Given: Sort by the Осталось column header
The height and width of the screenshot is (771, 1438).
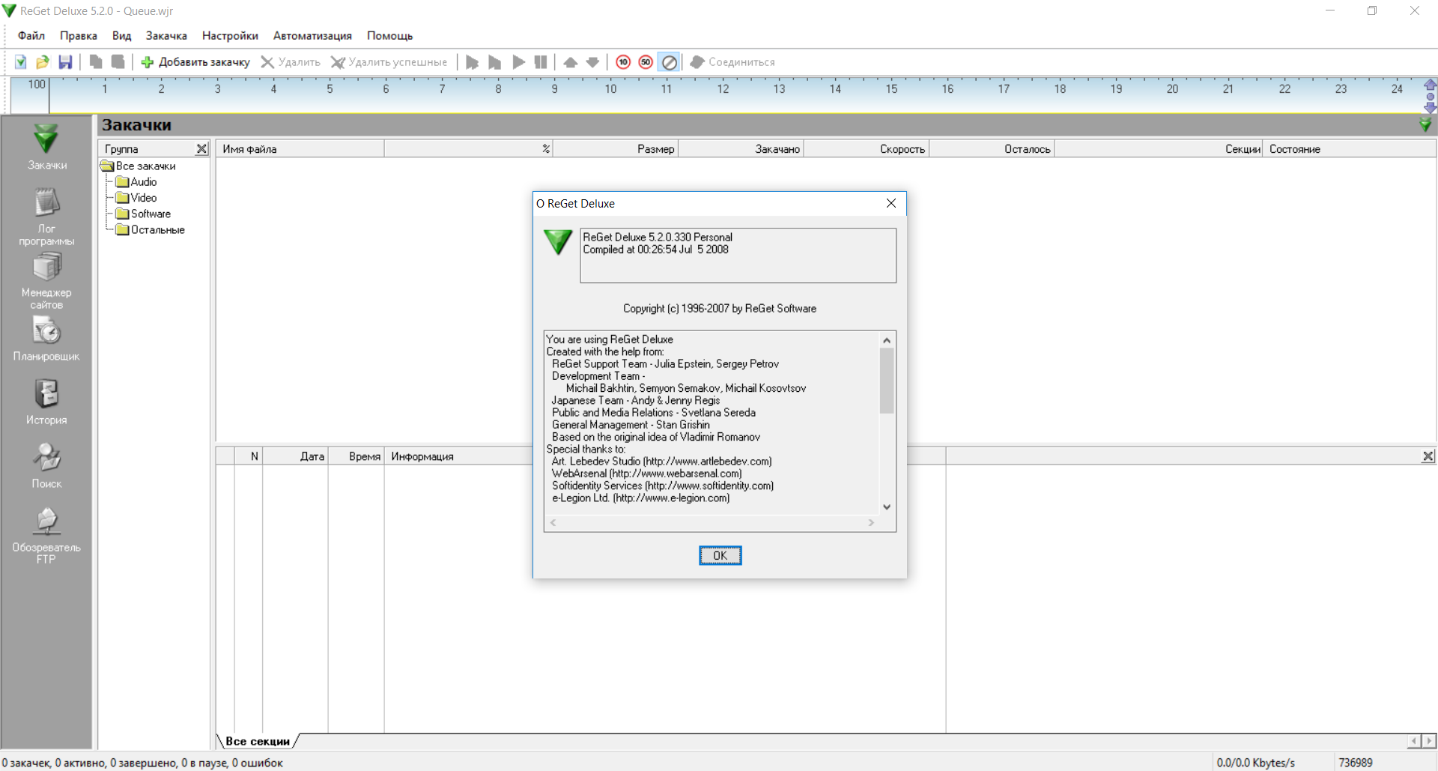Looking at the screenshot, I should [x=992, y=149].
